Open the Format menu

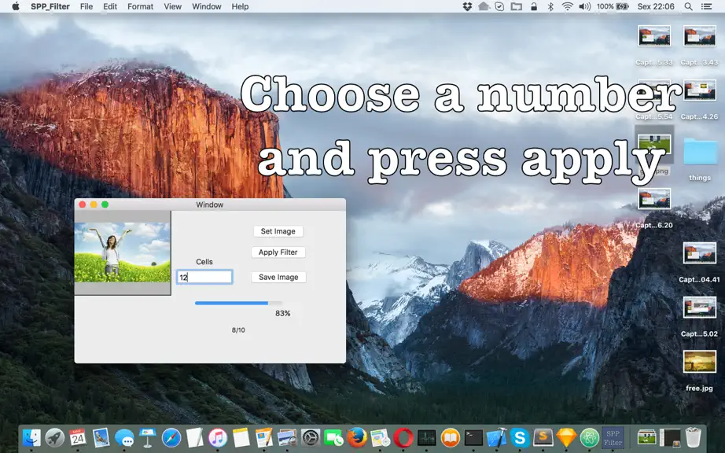(140, 6)
